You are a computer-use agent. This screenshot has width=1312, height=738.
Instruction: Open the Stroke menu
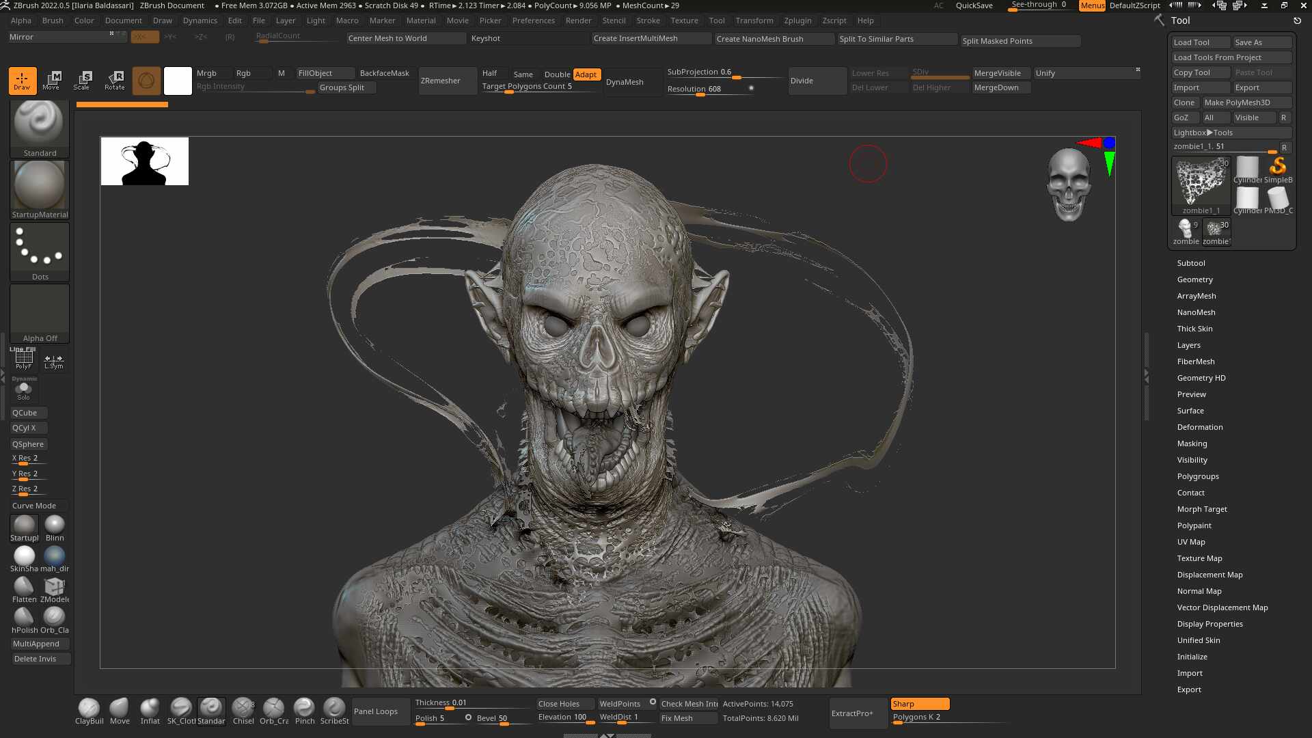point(648,20)
